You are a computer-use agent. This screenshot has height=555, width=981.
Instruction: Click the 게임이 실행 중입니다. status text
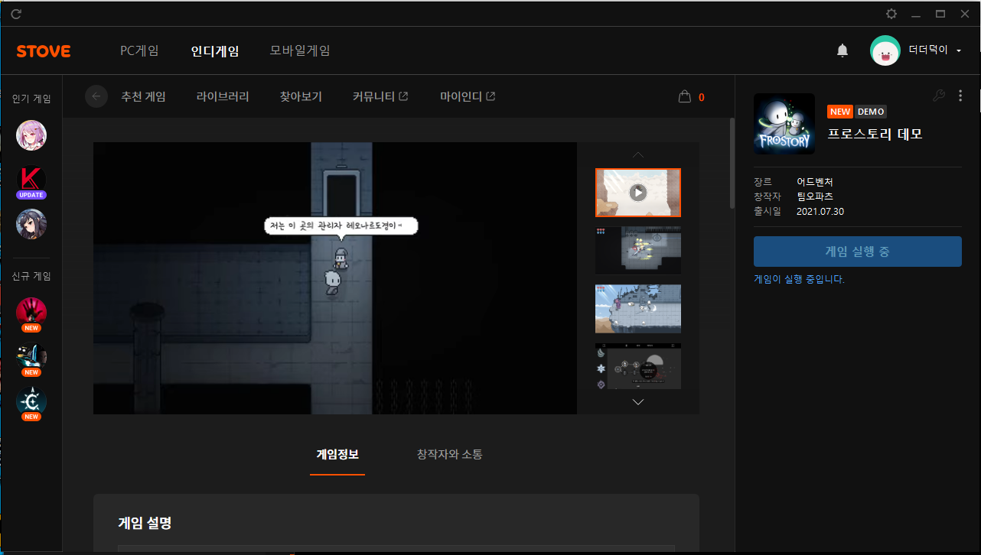pos(799,280)
